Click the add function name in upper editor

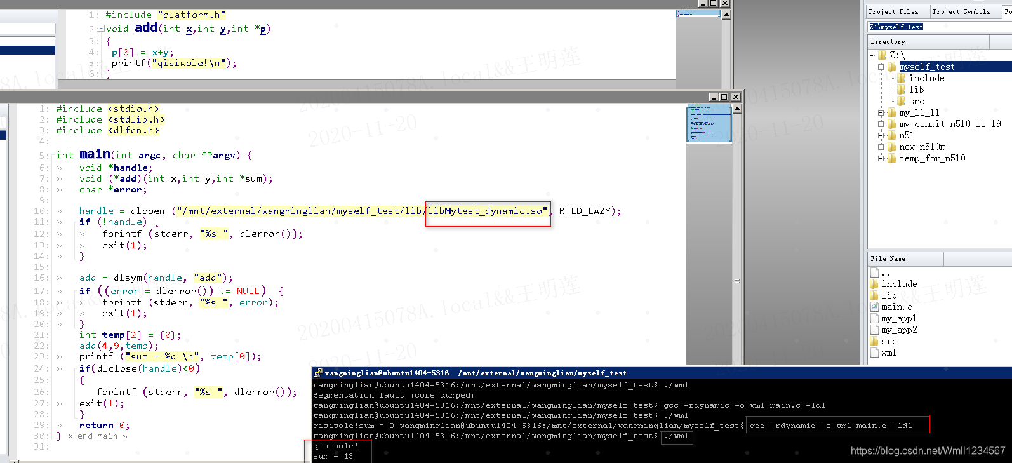point(146,27)
